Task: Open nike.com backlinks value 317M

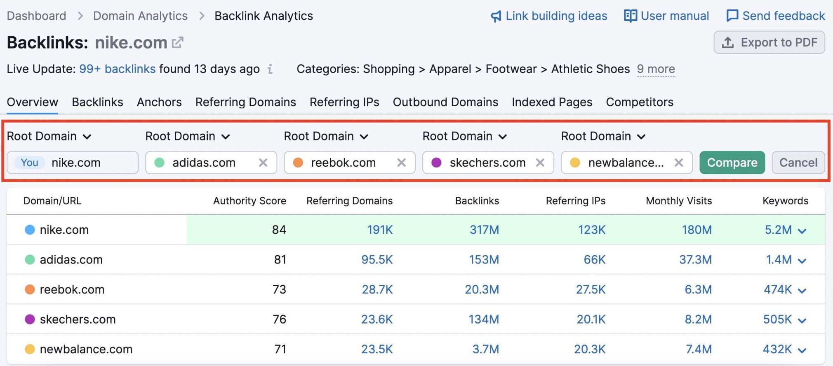Action: (x=485, y=230)
